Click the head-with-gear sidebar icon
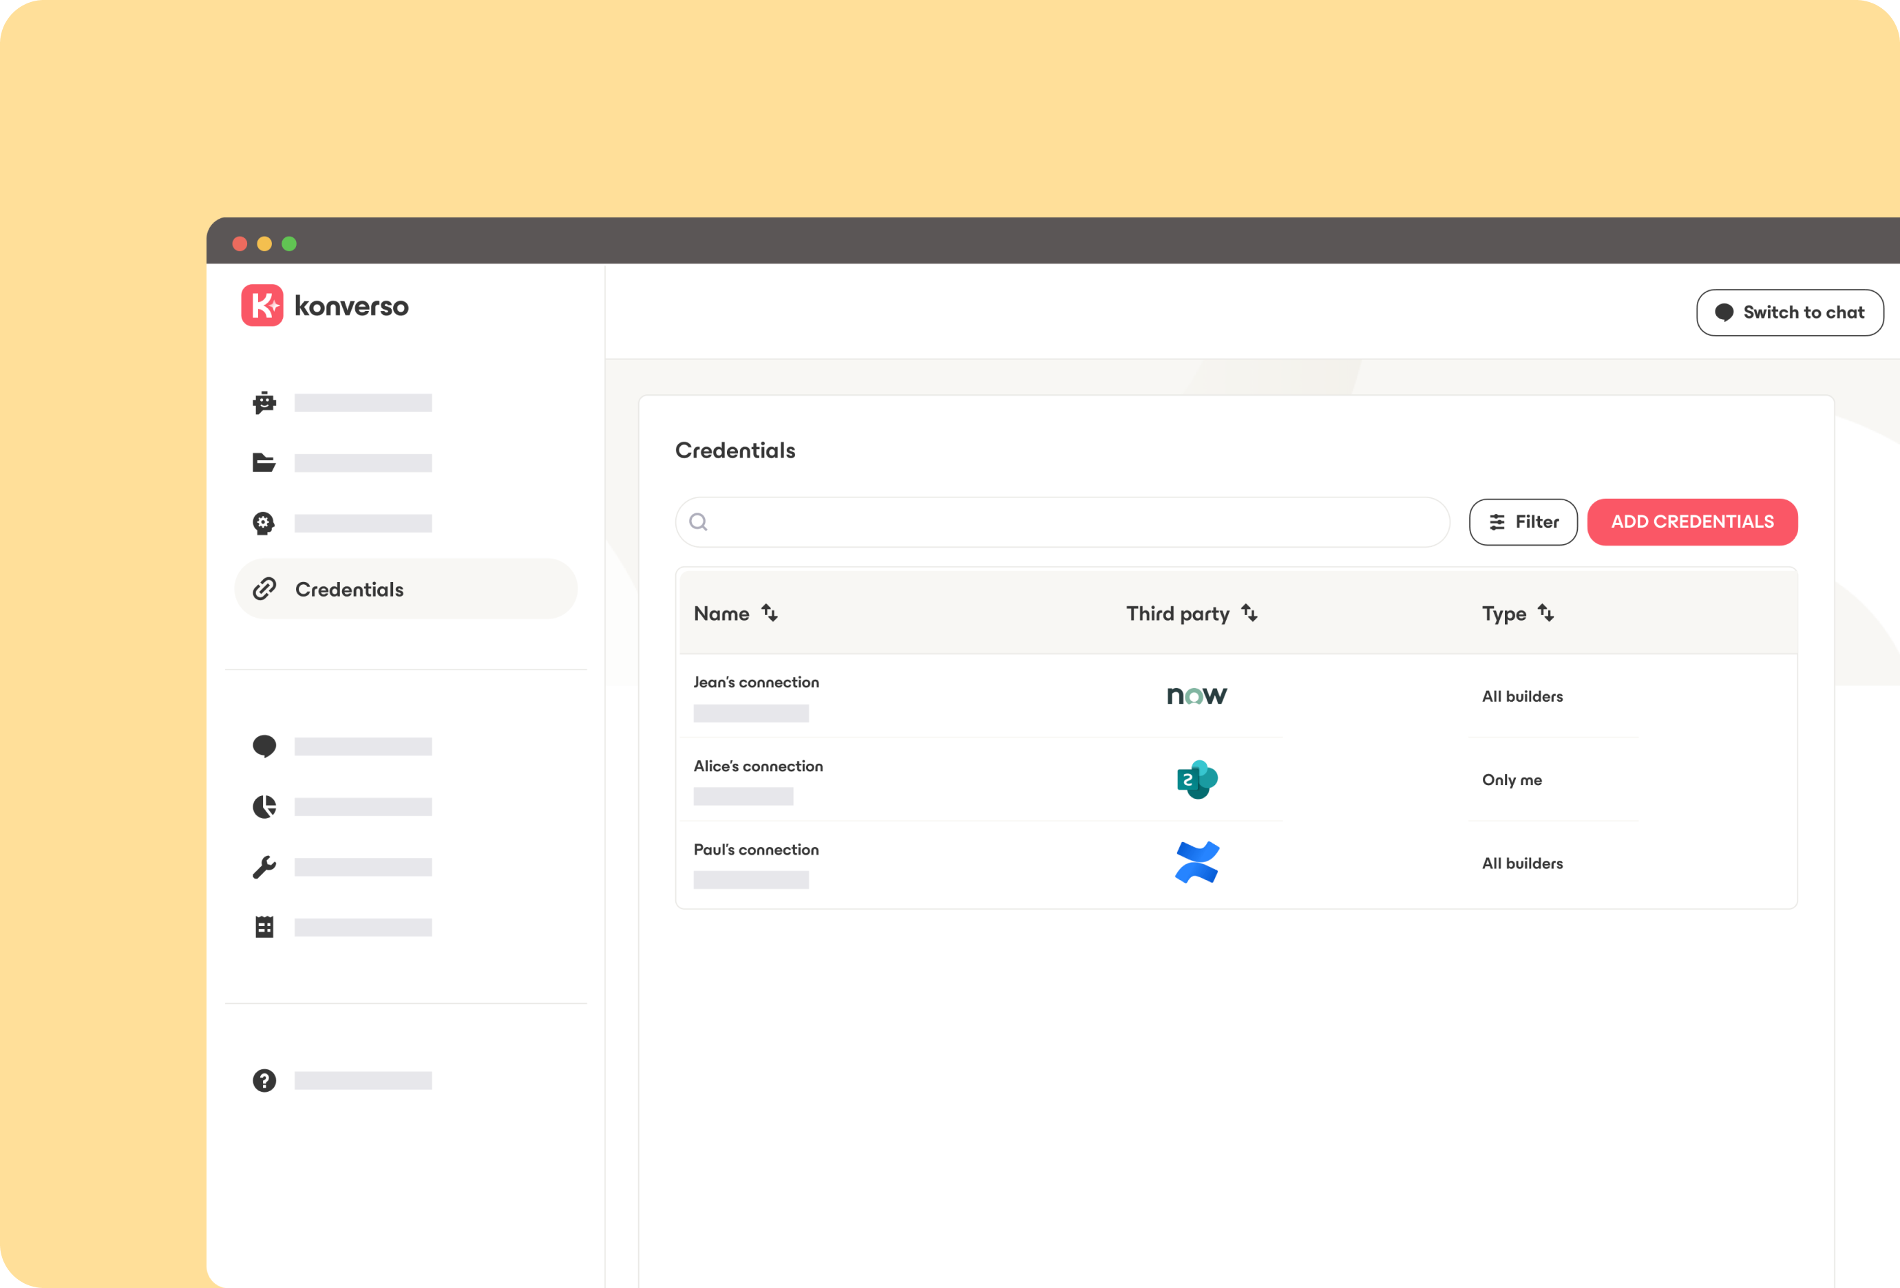This screenshot has height=1288, width=1900. 264,523
